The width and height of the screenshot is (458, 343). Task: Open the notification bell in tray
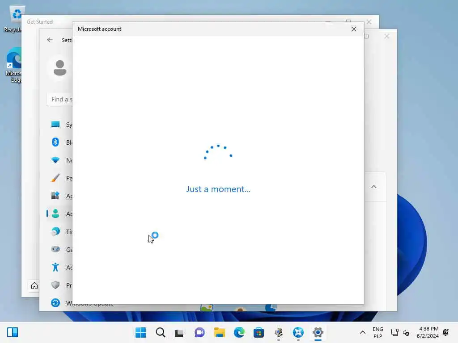click(x=446, y=332)
